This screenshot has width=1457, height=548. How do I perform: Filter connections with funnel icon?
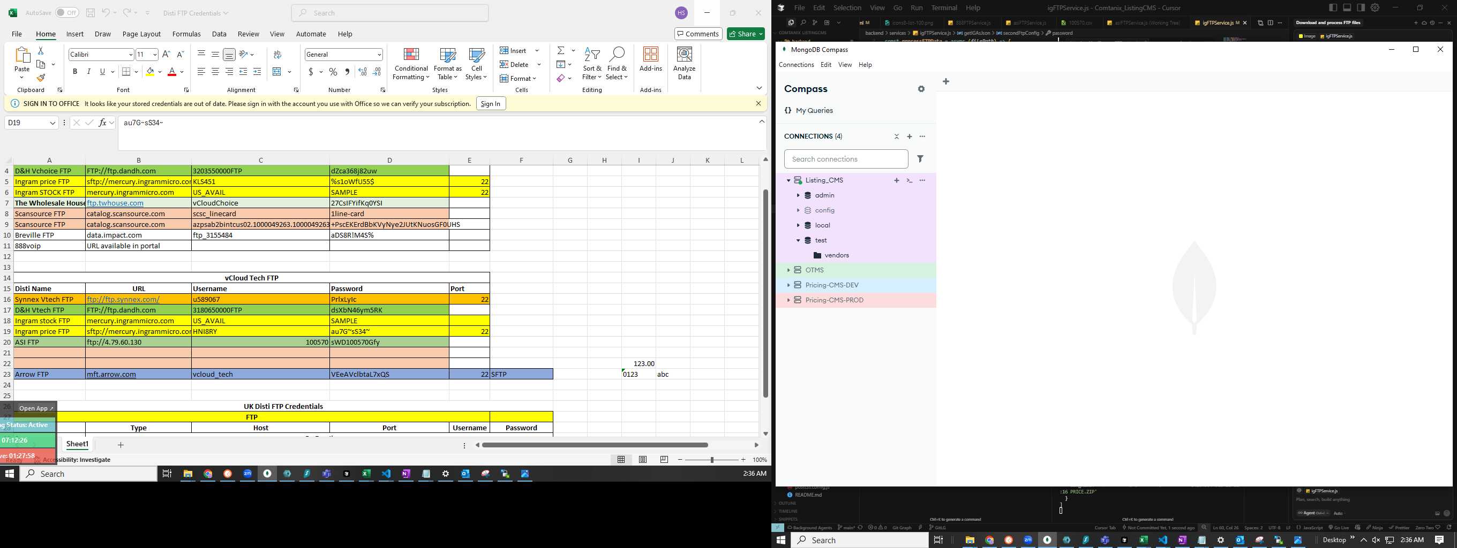tap(920, 159)
